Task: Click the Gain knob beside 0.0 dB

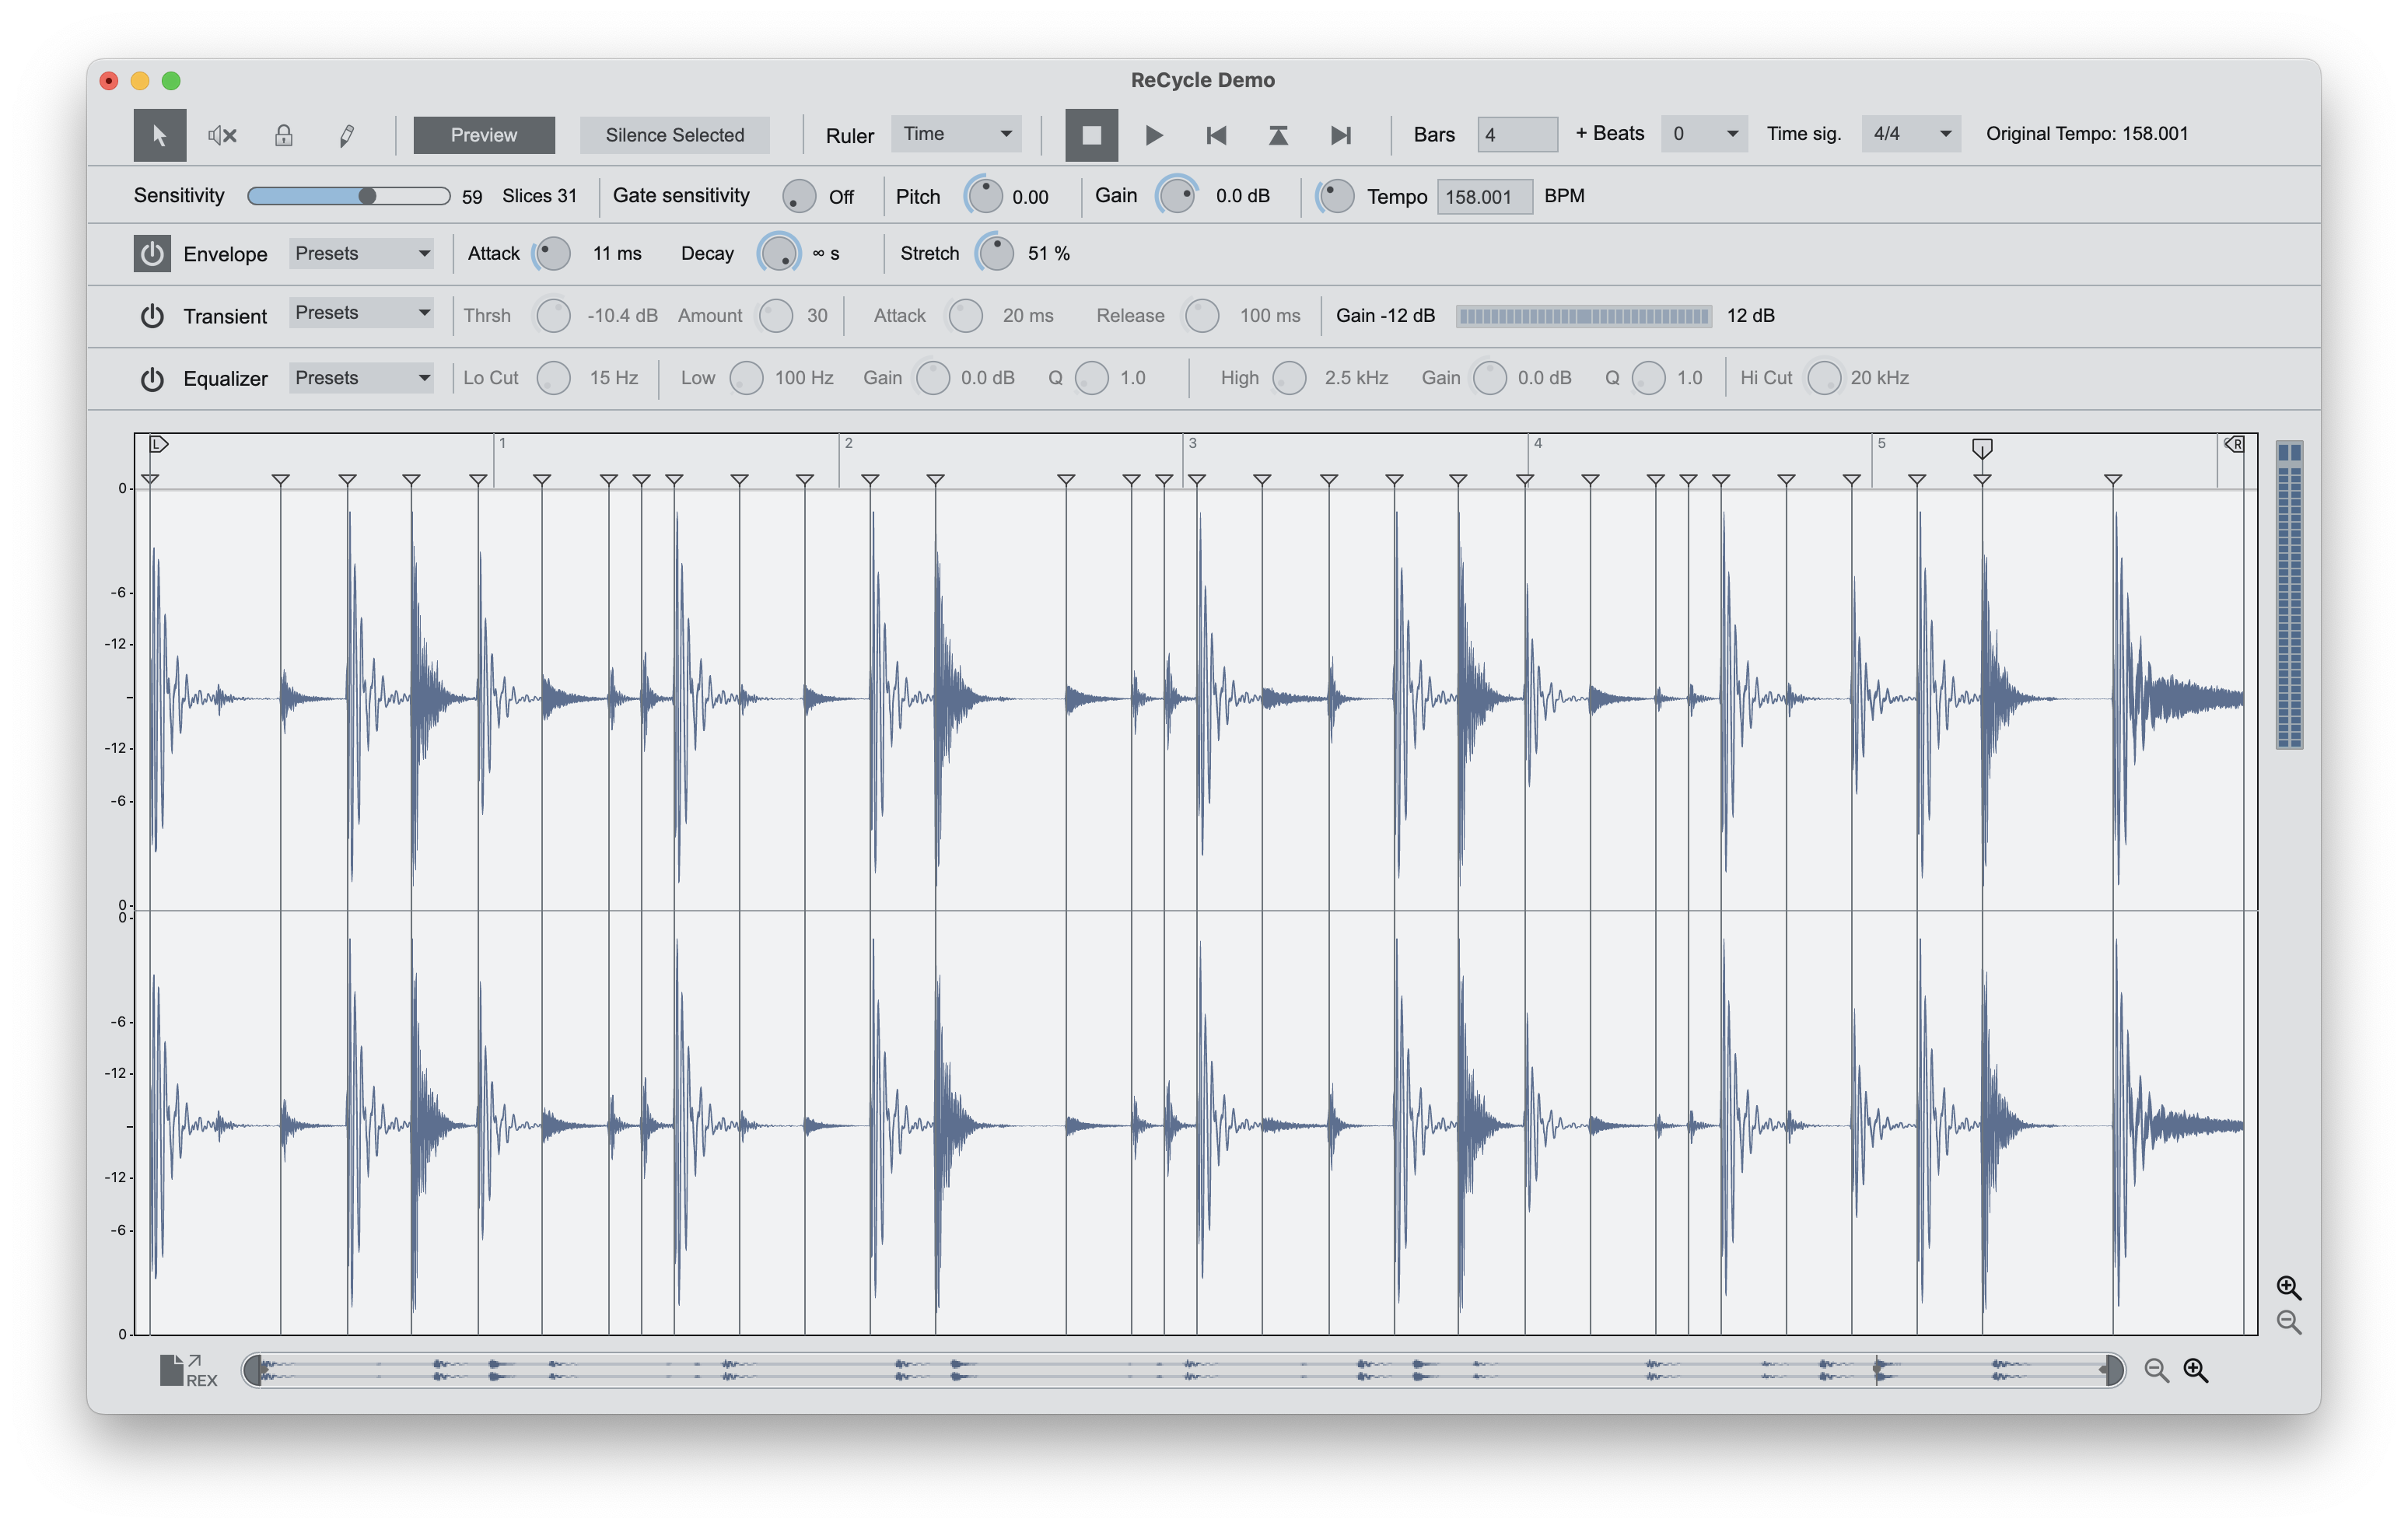Action: click(1177, 196)
